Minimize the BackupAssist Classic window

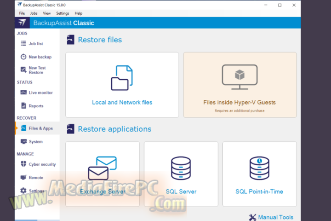point(266,5)
